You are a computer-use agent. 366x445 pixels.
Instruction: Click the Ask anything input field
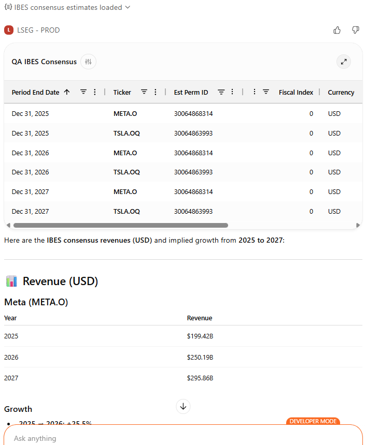(x=182, y=438)
